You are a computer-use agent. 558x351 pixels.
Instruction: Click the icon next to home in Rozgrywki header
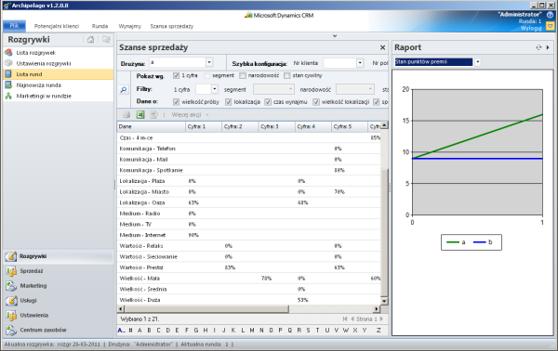[x=106, y=39]
